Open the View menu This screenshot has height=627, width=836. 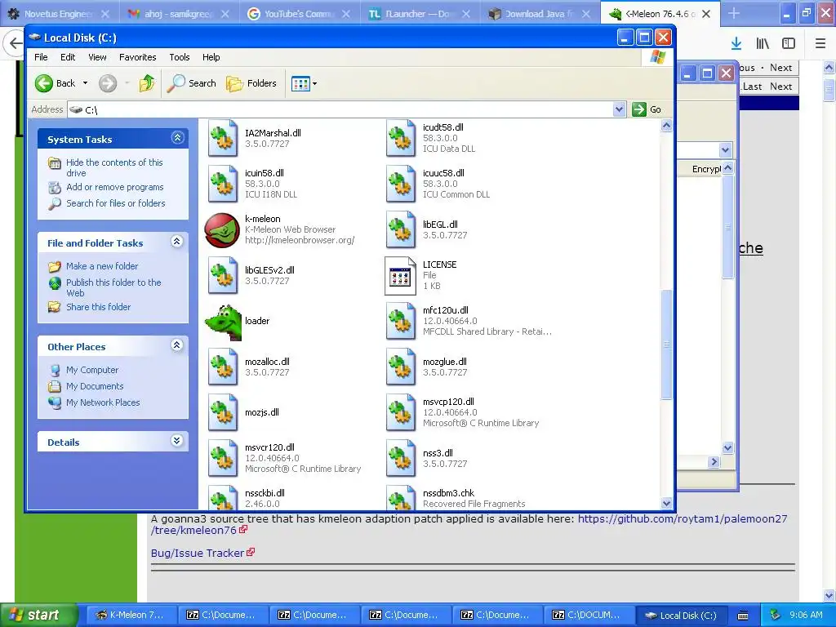[x=97, y=57]
